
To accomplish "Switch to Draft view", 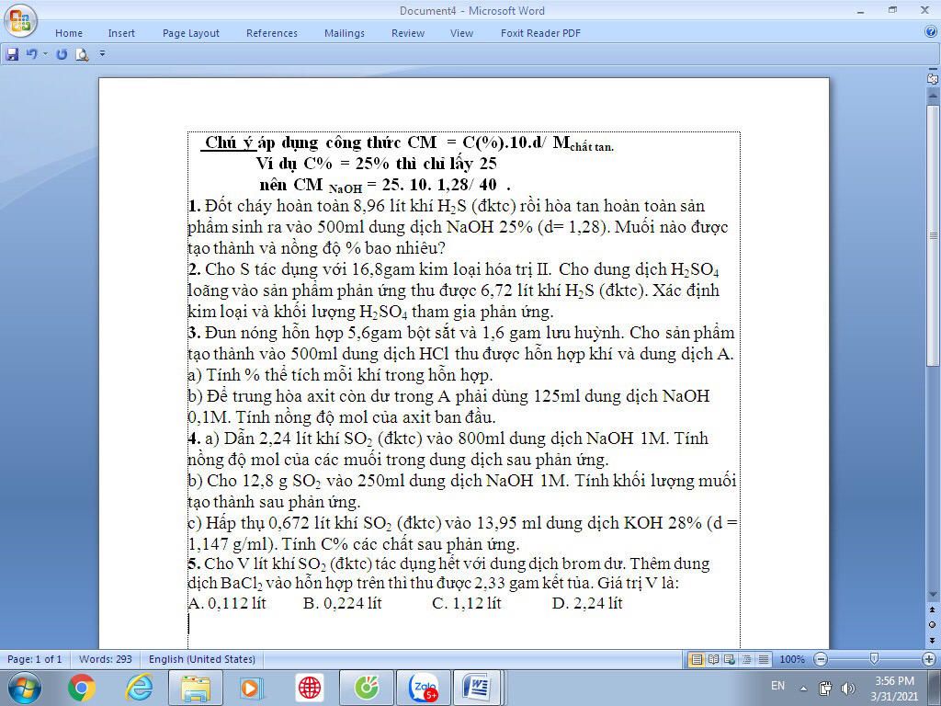I will (764, 660).
